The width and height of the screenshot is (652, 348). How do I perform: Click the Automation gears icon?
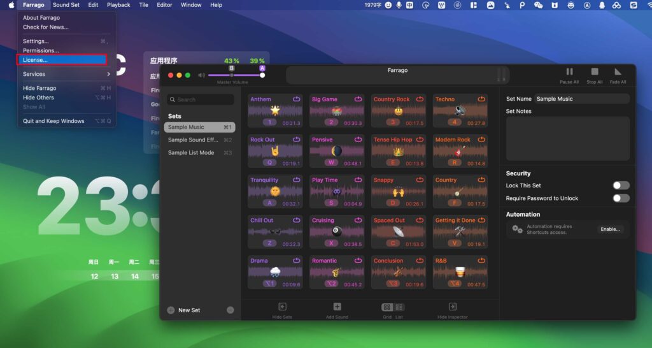click(517, 229)
